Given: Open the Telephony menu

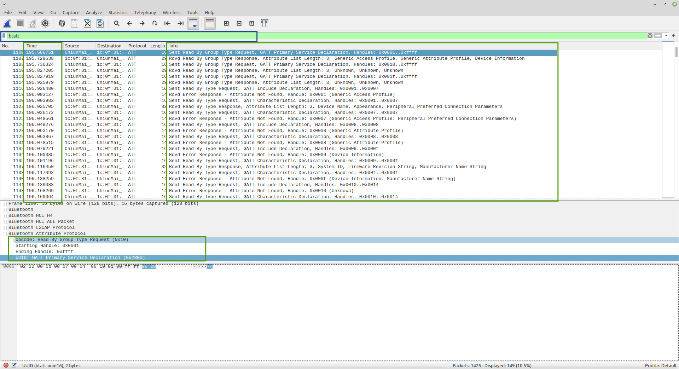Looking at the screenshot, I should tap(145, 12).
